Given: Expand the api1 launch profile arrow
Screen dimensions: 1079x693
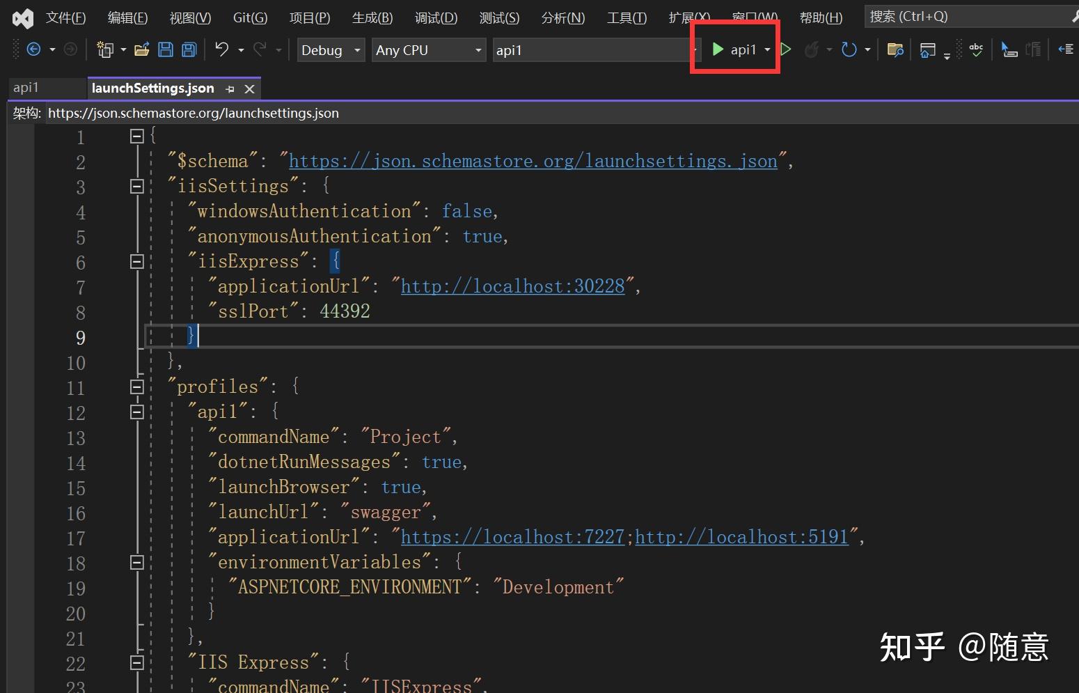Looking at the screenshot, I should tap(767, 50).
